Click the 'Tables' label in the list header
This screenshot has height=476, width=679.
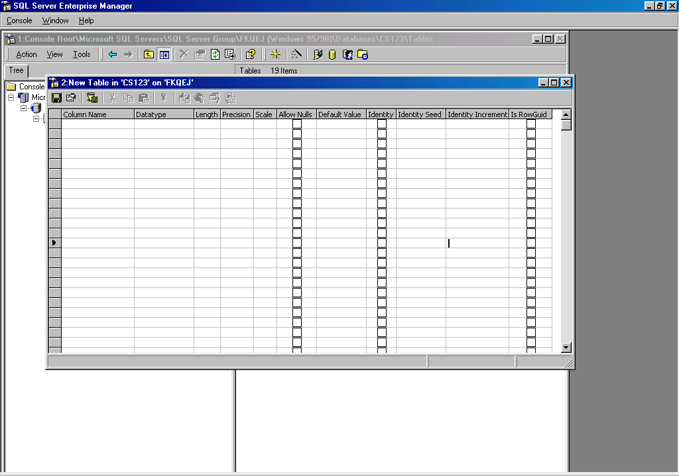click(250, 70)
